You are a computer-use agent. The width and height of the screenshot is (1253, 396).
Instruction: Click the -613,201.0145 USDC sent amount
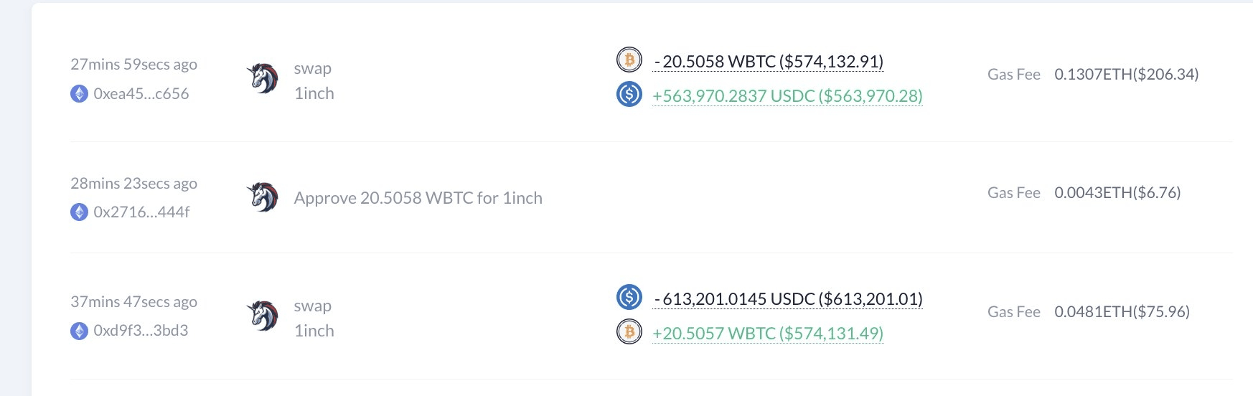pyautogui.click(x=788, y=299)
